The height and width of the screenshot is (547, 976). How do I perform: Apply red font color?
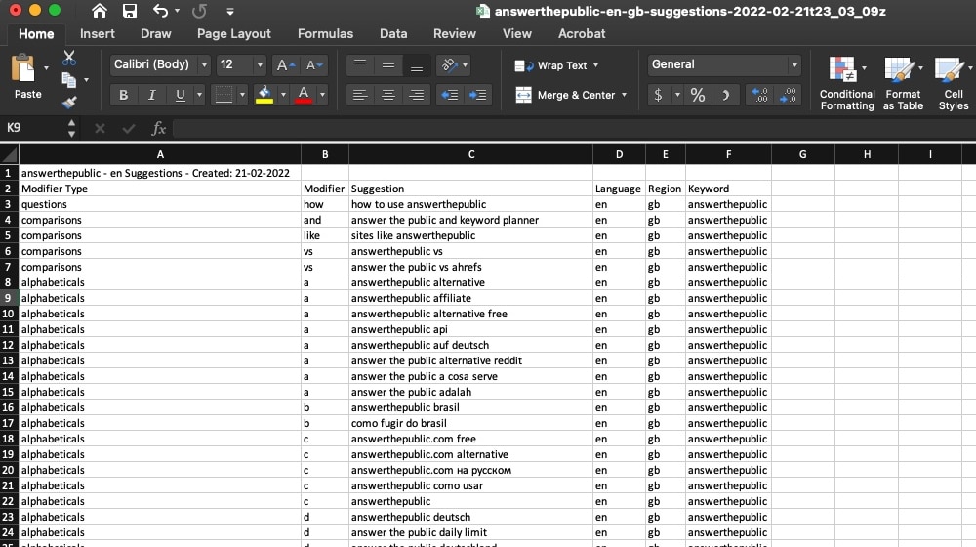[304, 95]
